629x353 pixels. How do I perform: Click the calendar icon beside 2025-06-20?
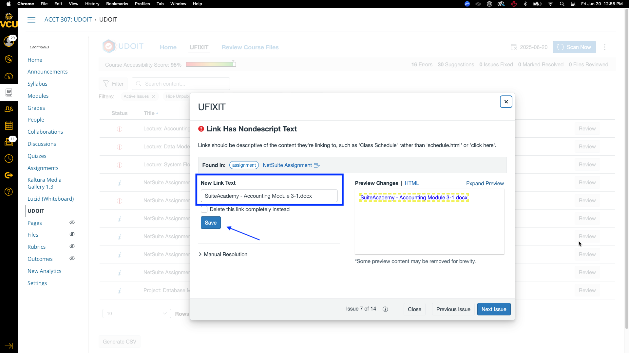click(514, 47)
